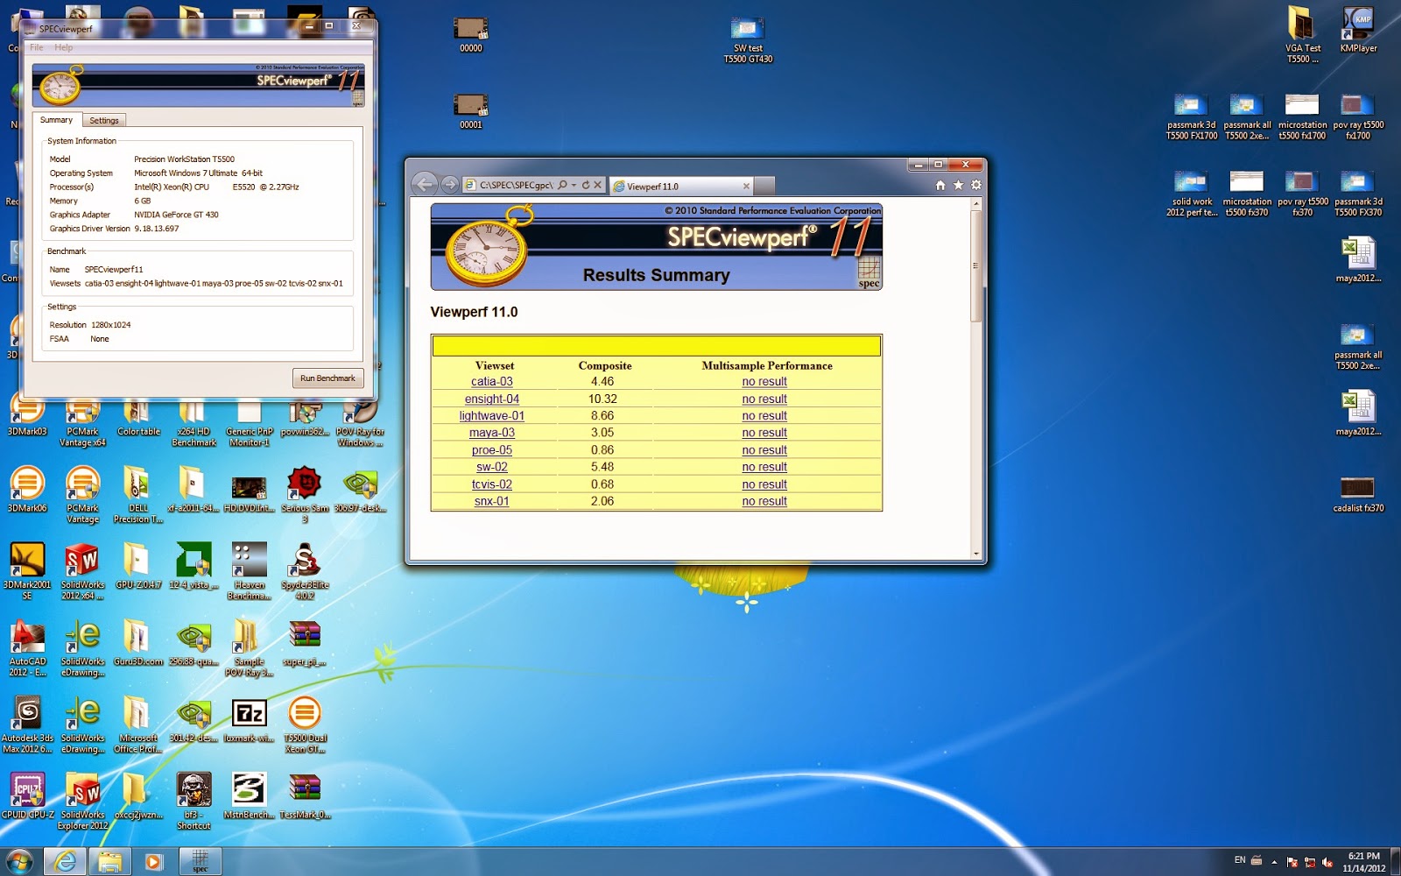The image size is (1401, 876).
Task: Launch Autodesk 3ds Max 2012 shortcut
Action: [x=27, y=724]
